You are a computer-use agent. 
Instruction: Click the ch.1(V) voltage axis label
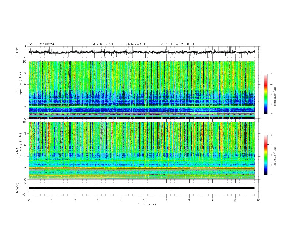pos(18,52)
